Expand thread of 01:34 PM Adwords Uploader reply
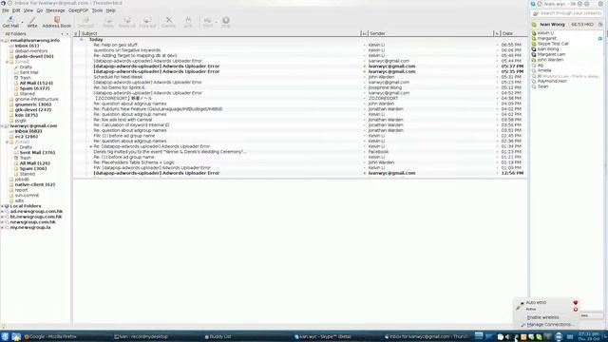 (91, 146)
